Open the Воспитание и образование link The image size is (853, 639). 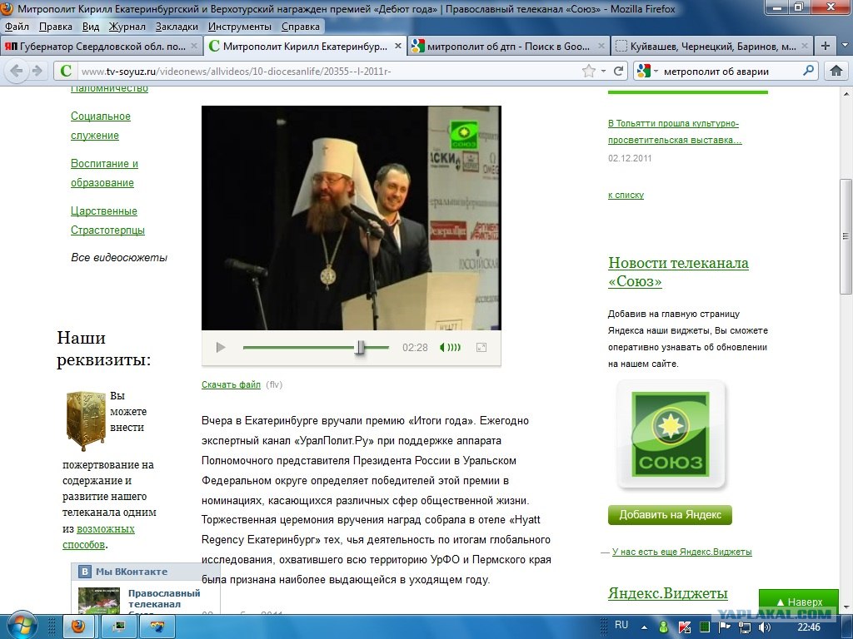[x=104, y=173]
